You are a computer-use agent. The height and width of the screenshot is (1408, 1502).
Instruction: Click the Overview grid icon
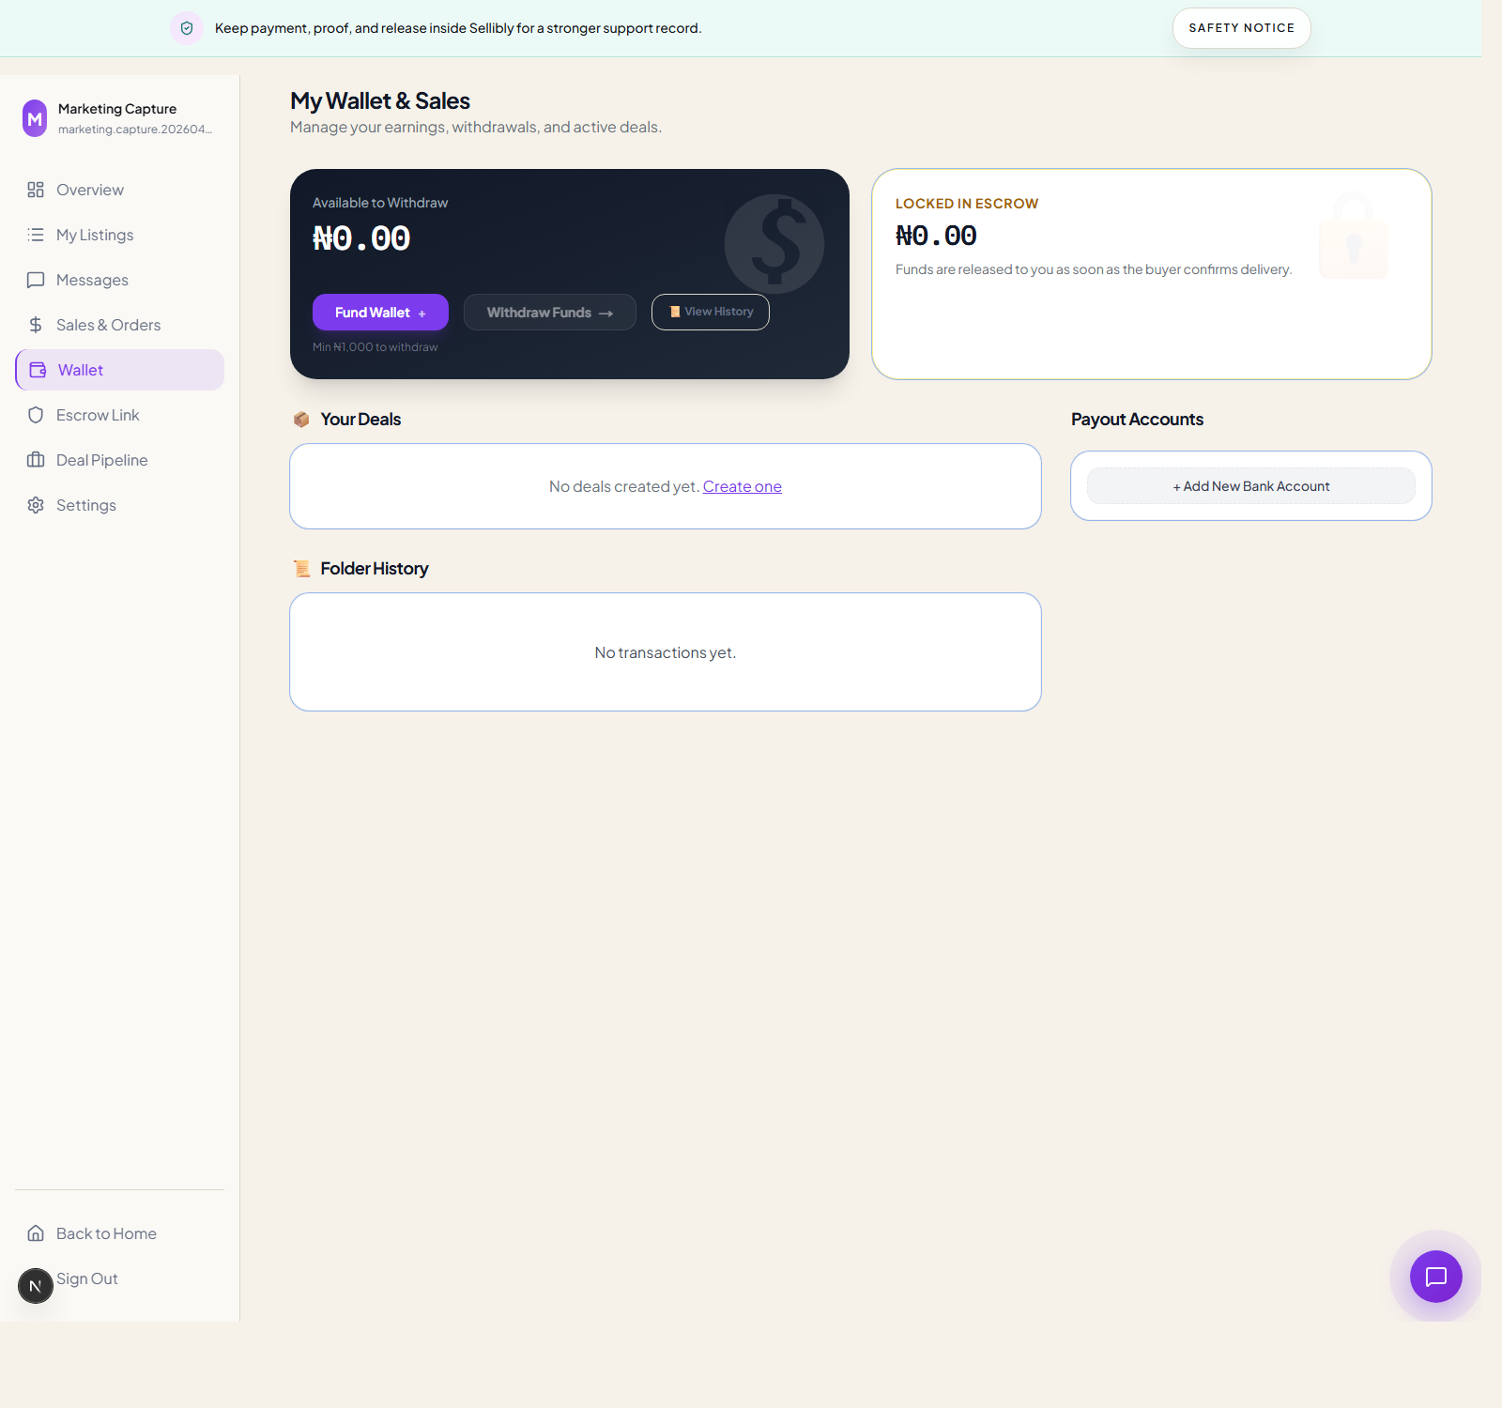36,190
